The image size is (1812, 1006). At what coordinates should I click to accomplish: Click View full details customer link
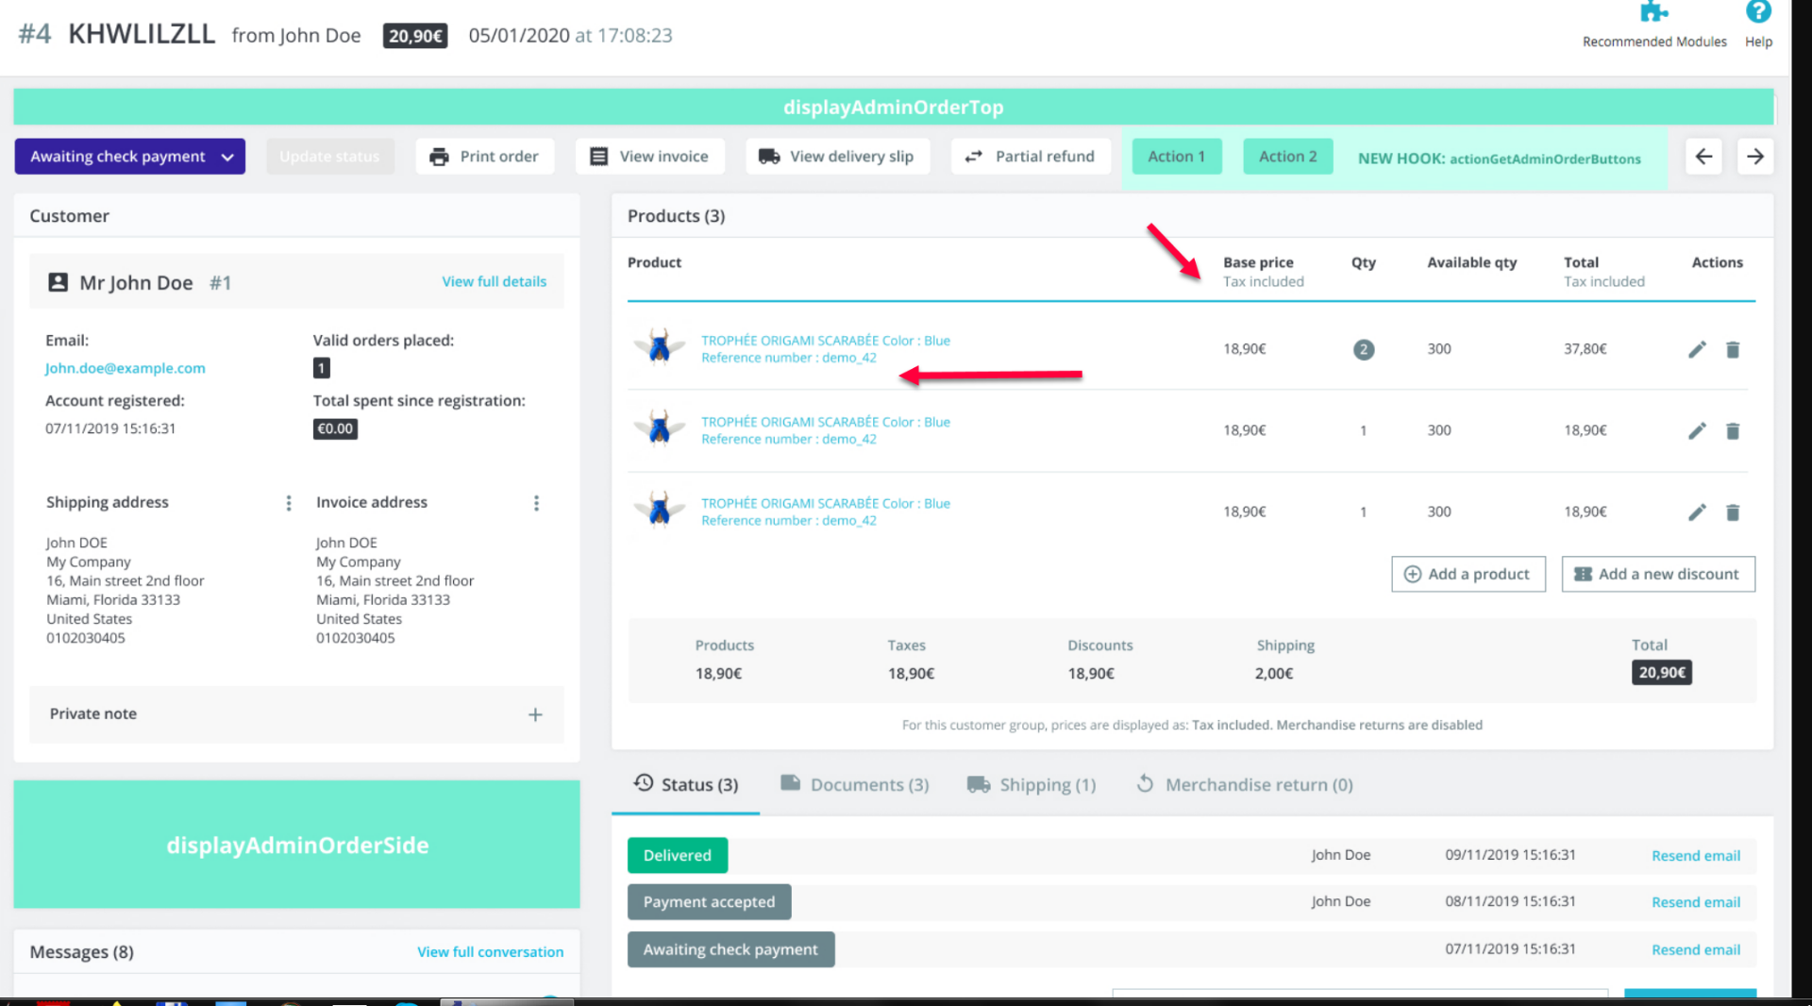click(494, 281)
